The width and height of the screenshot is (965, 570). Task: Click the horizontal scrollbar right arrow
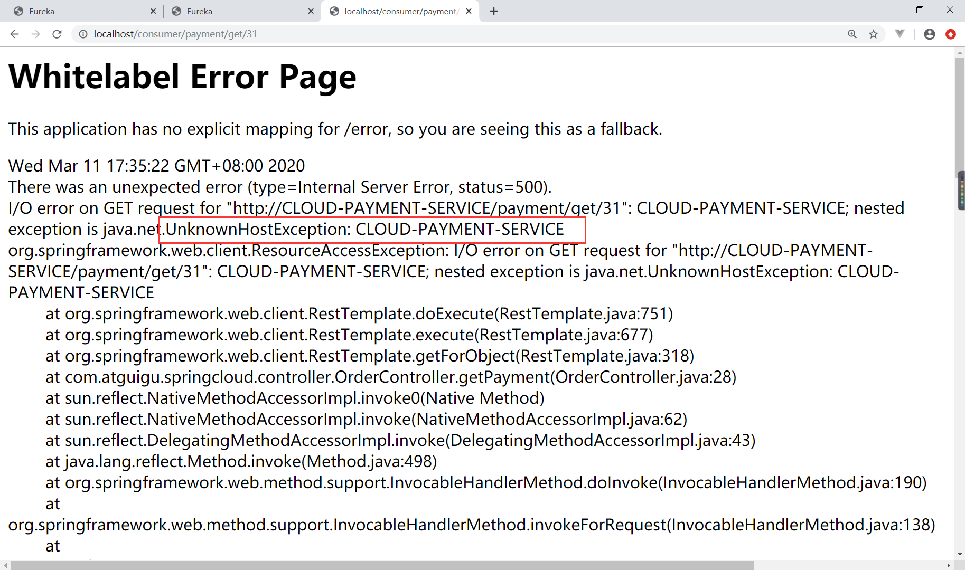click(x=949, y=565)
